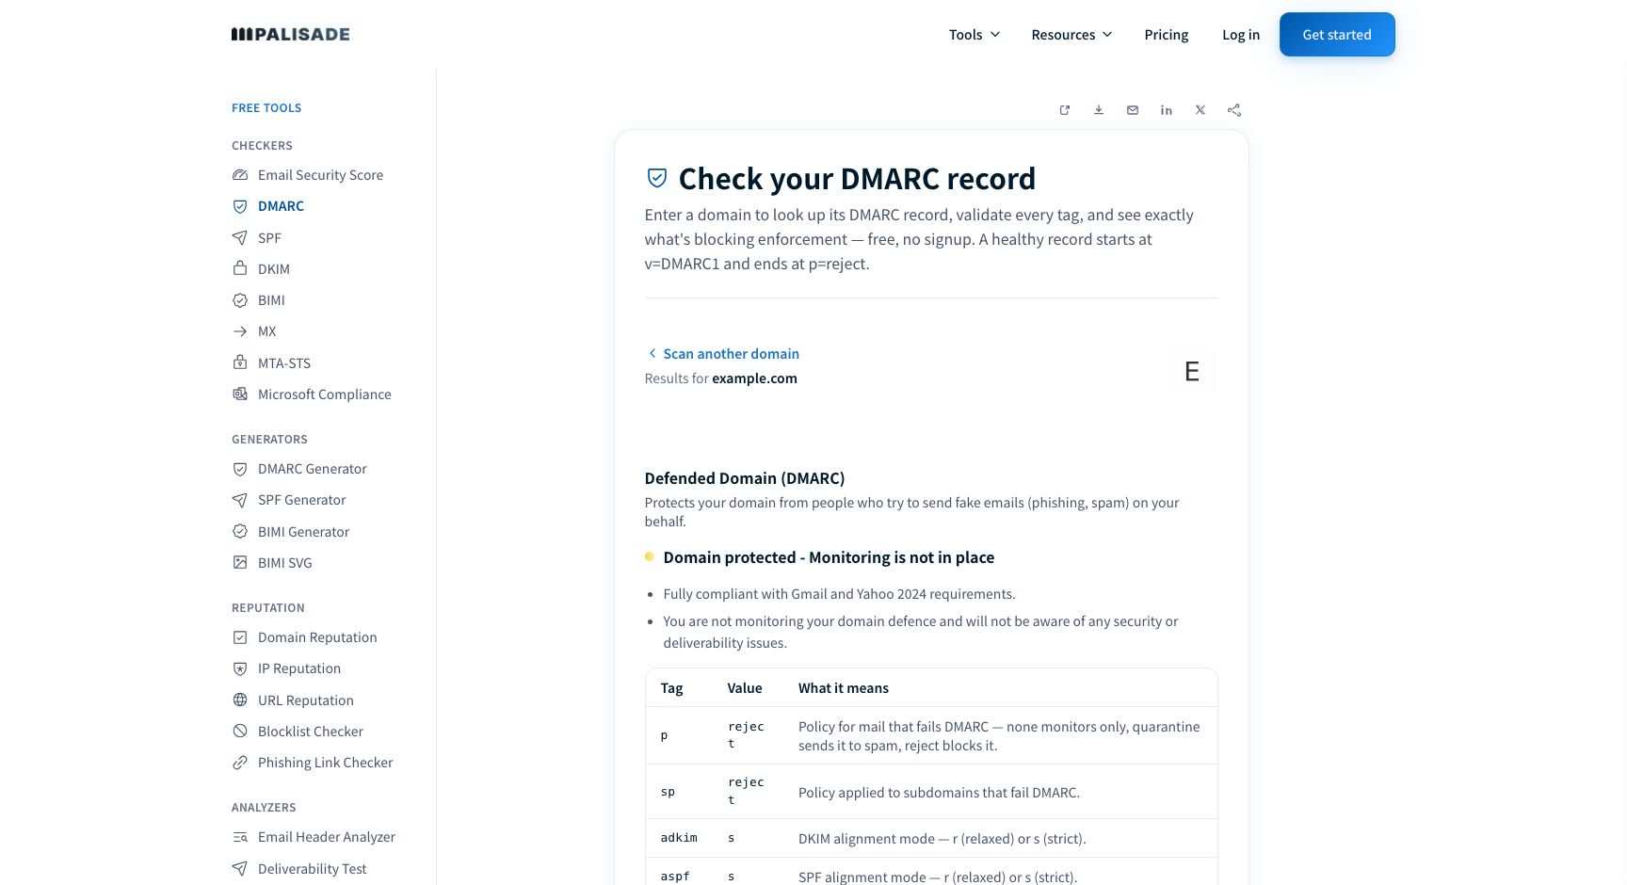1627x885 pixels.
Task: Click the download report icon
Action: (x=1099, y=110)
